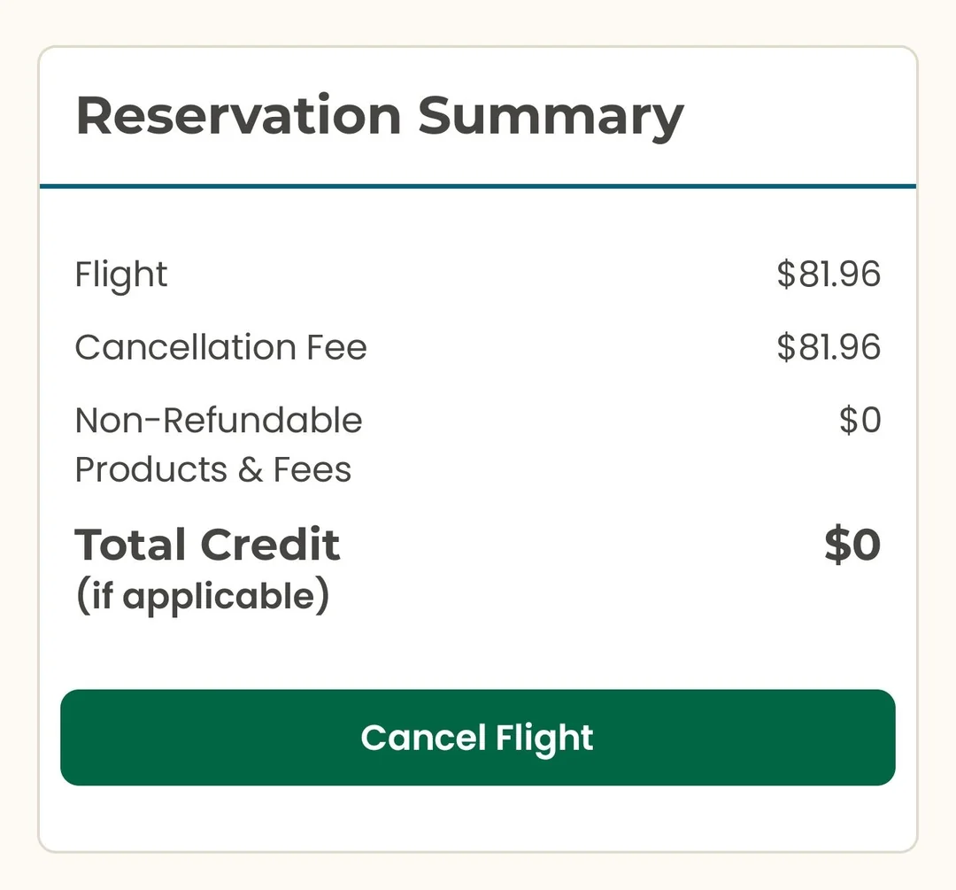Click the word Summary in the heading

(x=551, y=116)
